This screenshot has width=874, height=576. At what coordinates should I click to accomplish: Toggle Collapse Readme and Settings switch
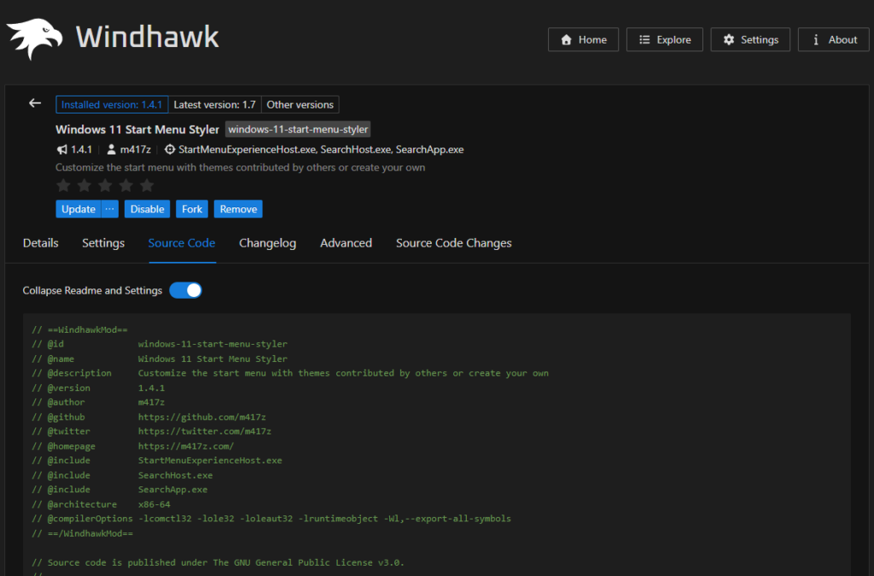point(185,290)
